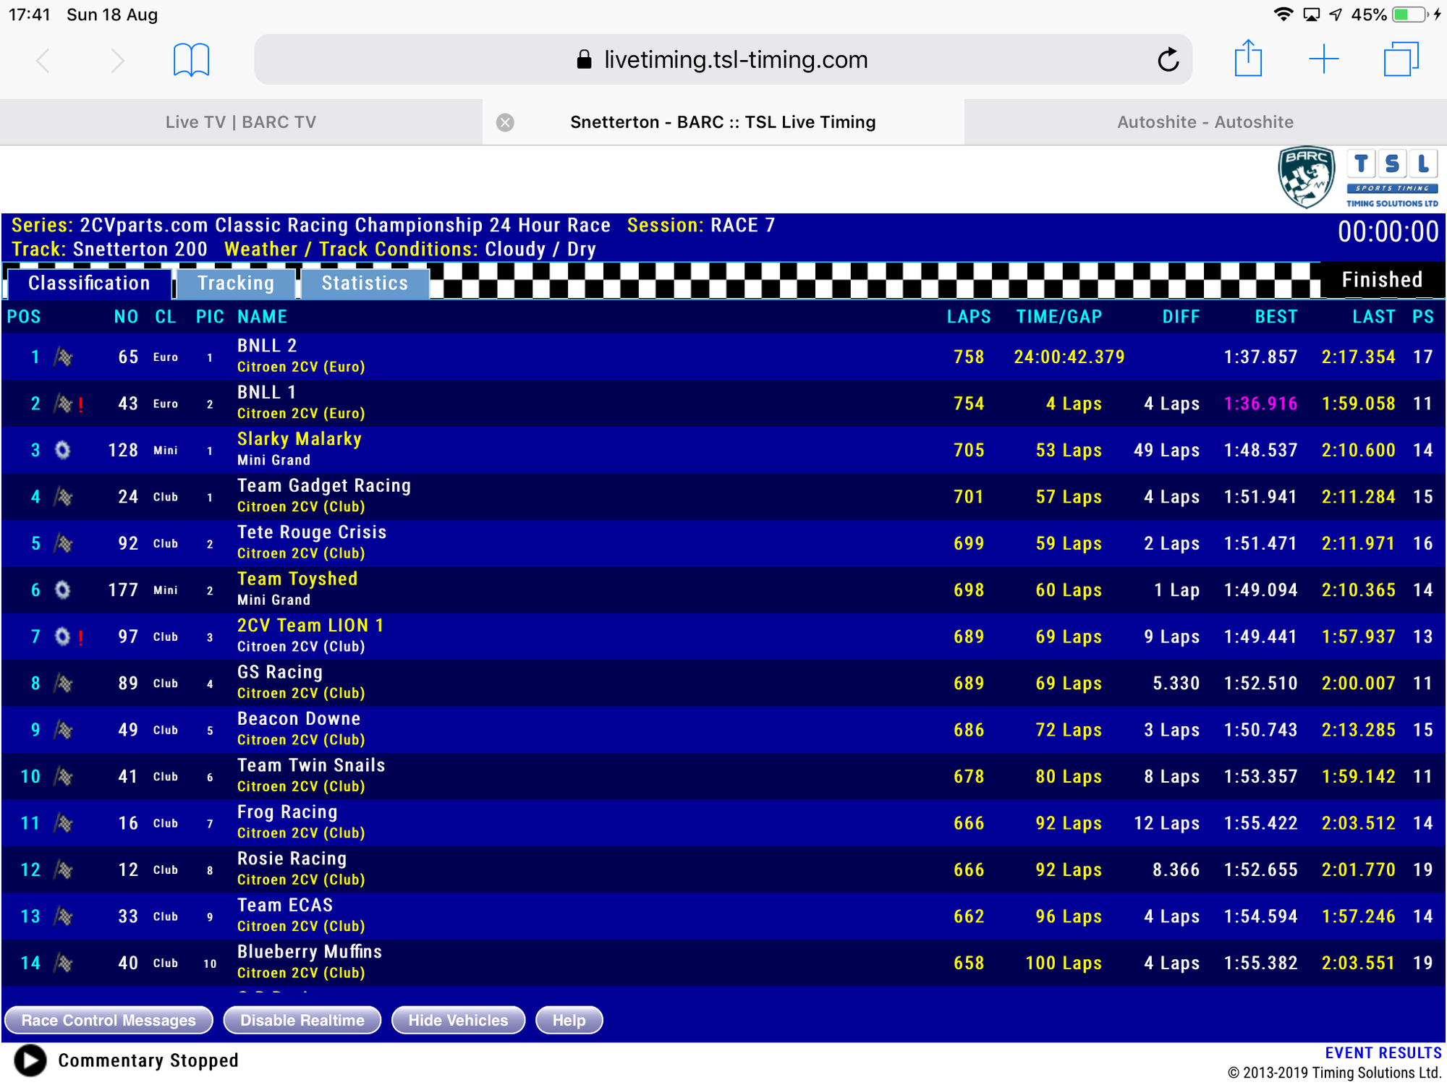Play the stopped commentary
This screenshot has height=1085, width=1447.
30,1060
